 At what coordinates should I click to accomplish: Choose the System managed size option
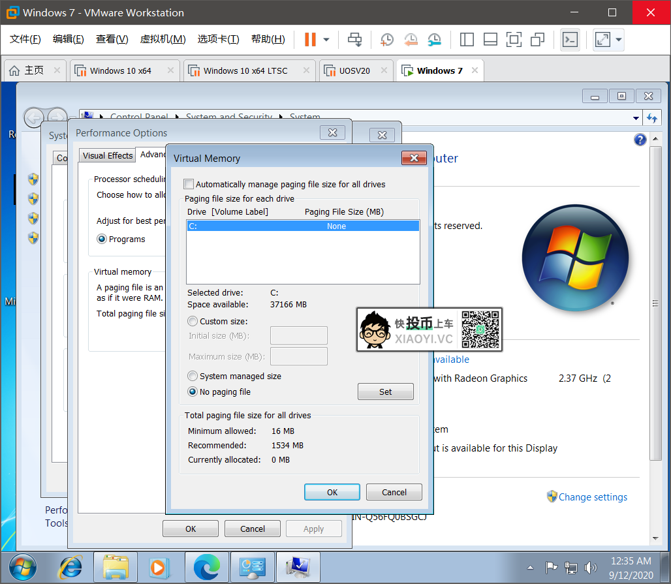point(193,376)
